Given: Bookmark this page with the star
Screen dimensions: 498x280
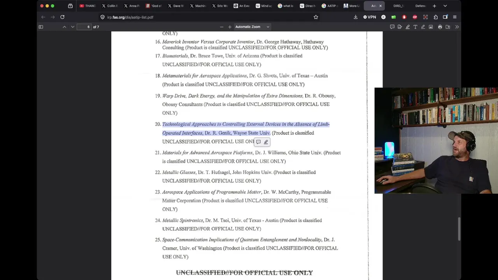Looking at the screenshot, I should point(316,17).
